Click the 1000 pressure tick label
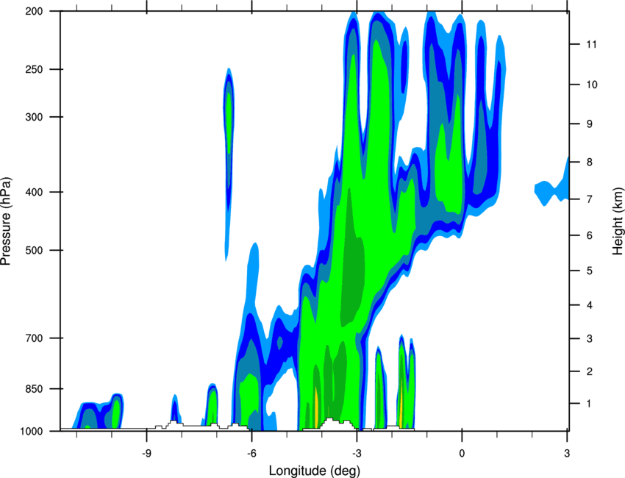The image size is (625, 478). [31, 432]
